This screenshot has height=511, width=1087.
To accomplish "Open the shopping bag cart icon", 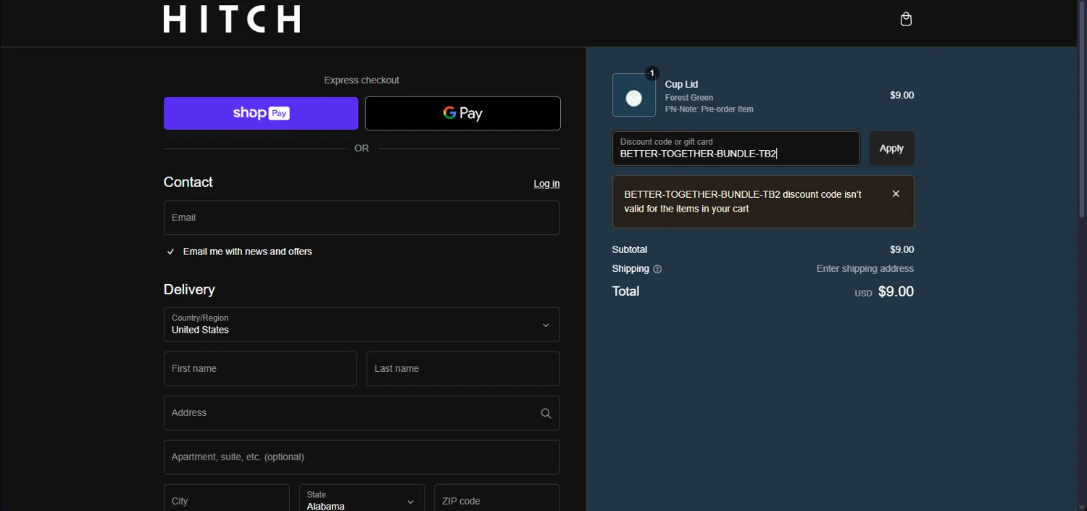I will (906, 19).
